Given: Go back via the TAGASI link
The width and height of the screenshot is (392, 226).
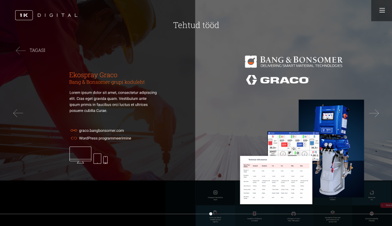Looking at the screenshot, I should tap(37, 50).
